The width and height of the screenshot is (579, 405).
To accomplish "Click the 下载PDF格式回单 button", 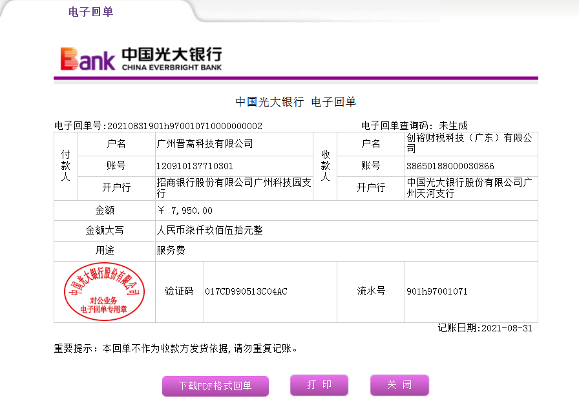I will (x=215, y=386).
